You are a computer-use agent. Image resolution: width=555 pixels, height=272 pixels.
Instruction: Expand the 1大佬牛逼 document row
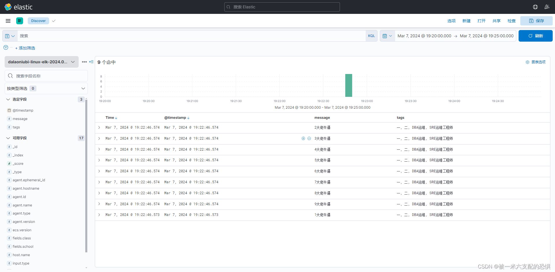(99, 215)
